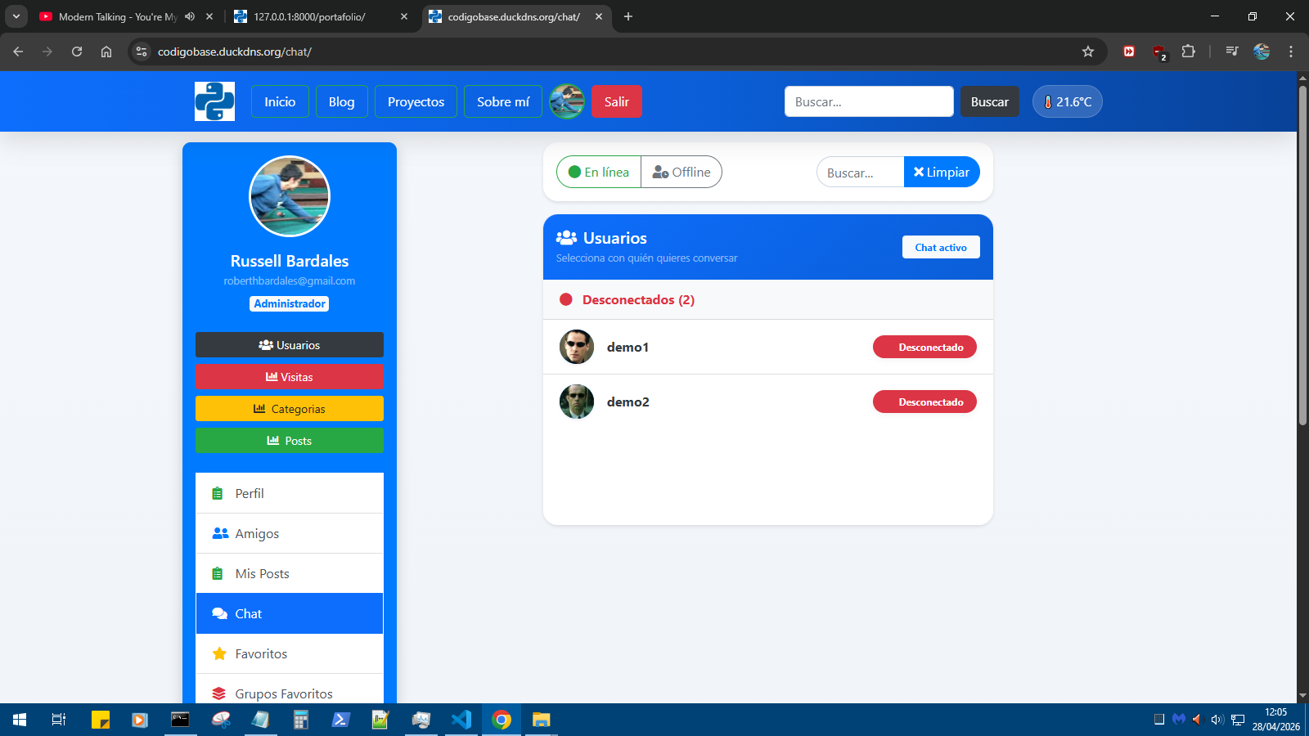The image size is (1309, 736).
Task: Click the Mis Posts clipboard icon
Action: point(218,573)
